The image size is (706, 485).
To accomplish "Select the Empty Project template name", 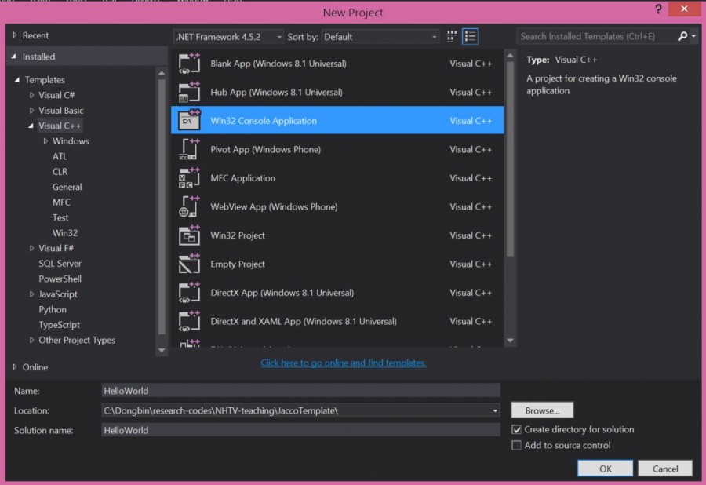I will click(238, 264).
